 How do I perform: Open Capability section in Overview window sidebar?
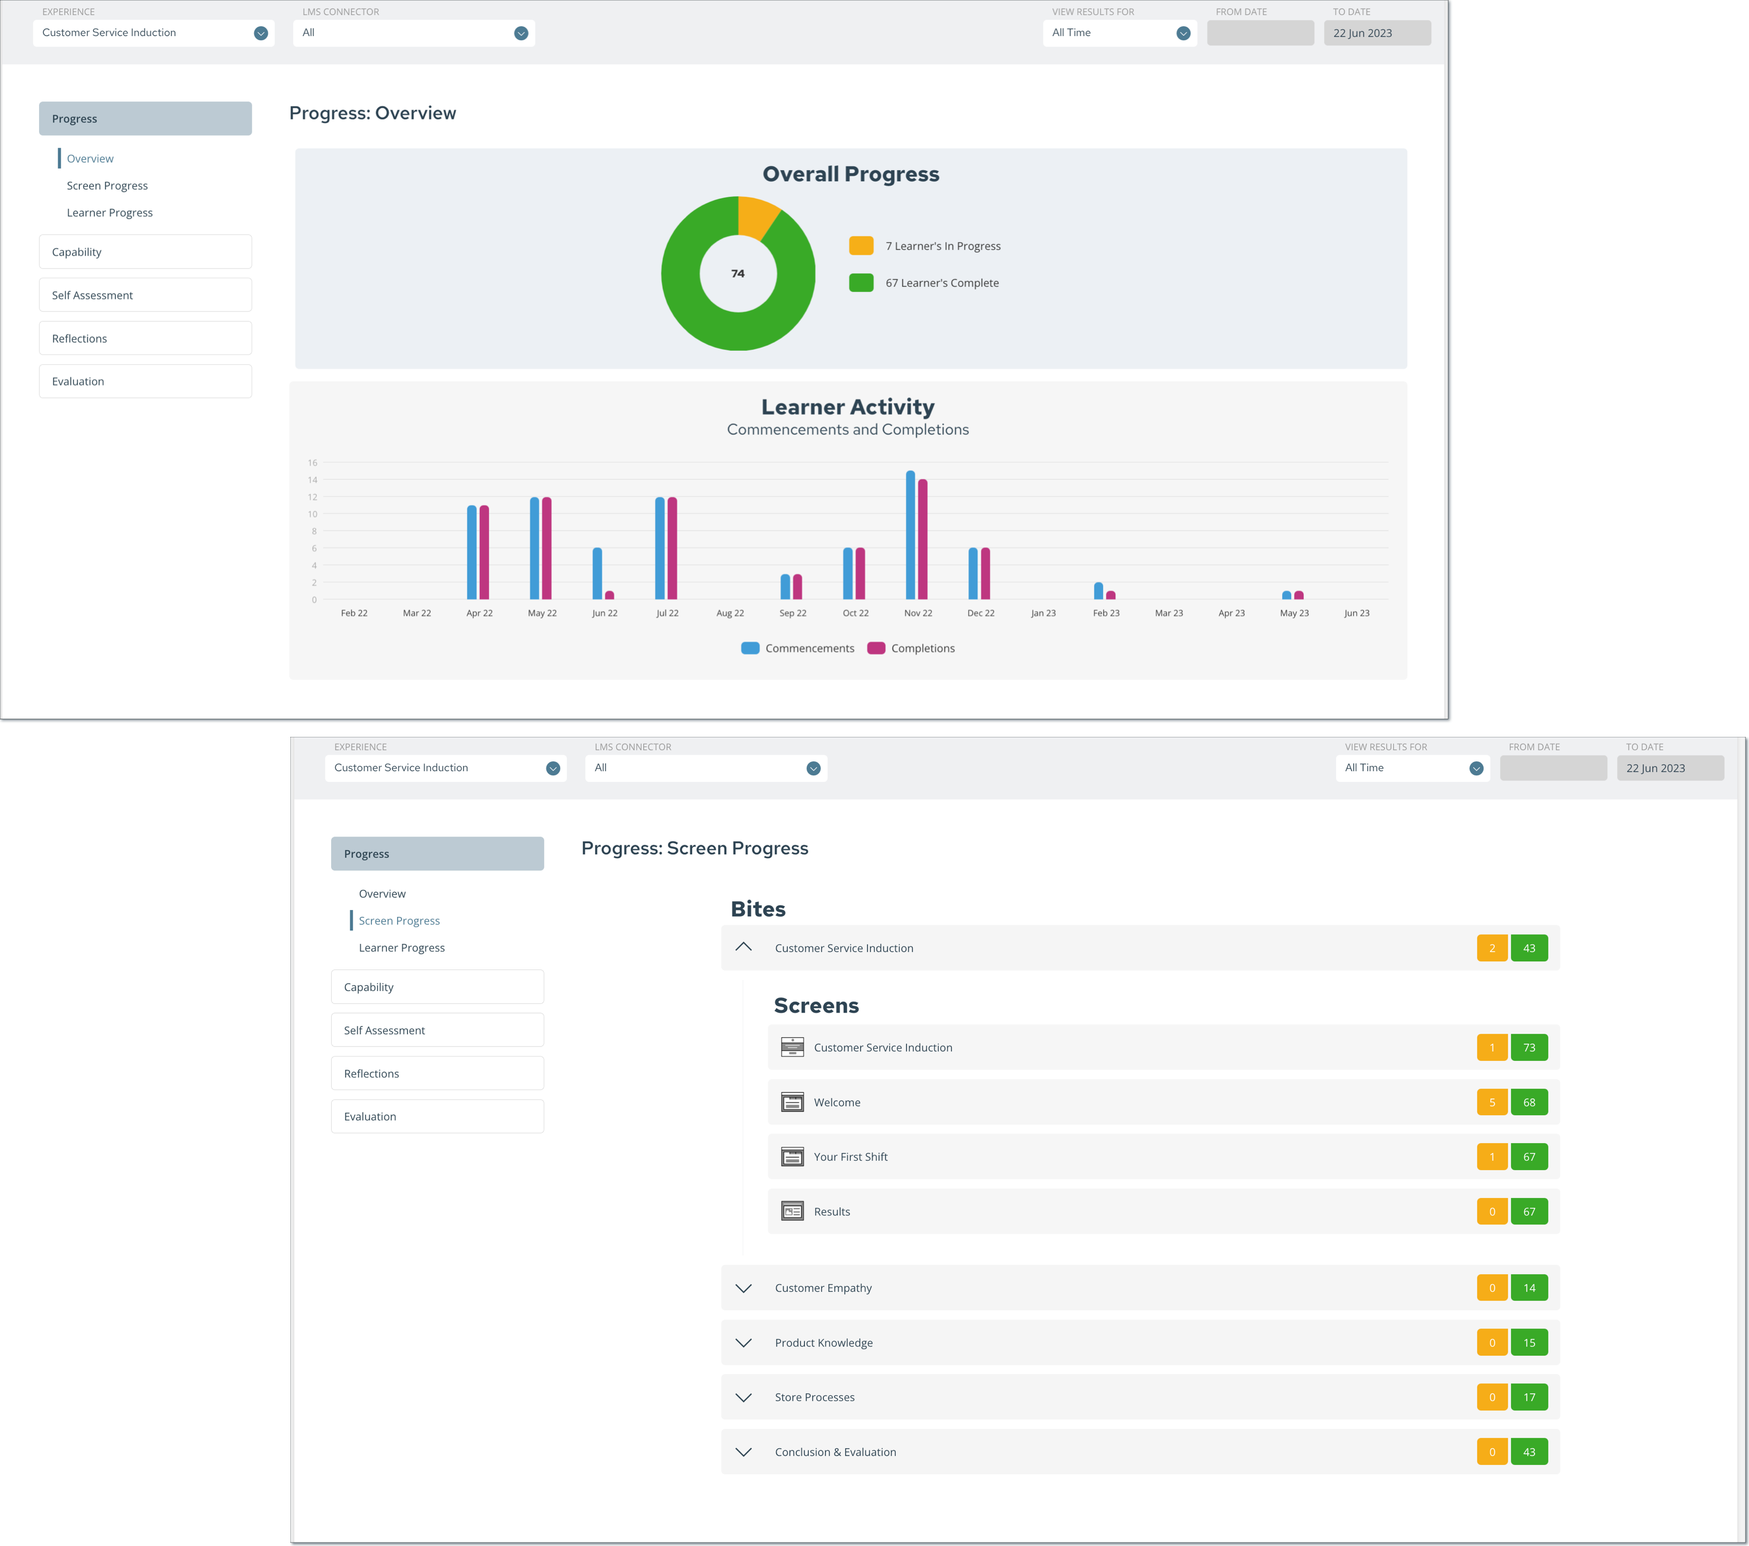click(x=146, y=252)
